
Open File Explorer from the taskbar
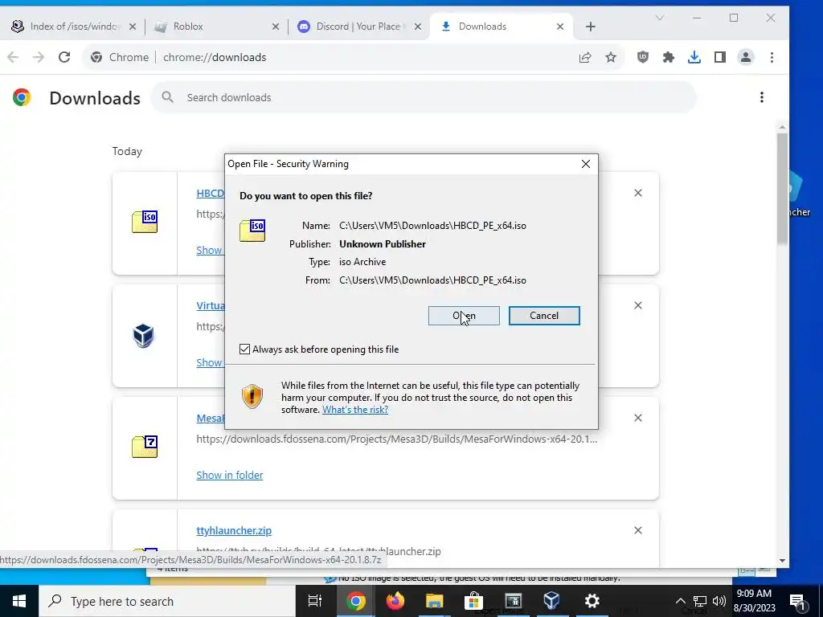pyautogui.click(x=434, y=601)
